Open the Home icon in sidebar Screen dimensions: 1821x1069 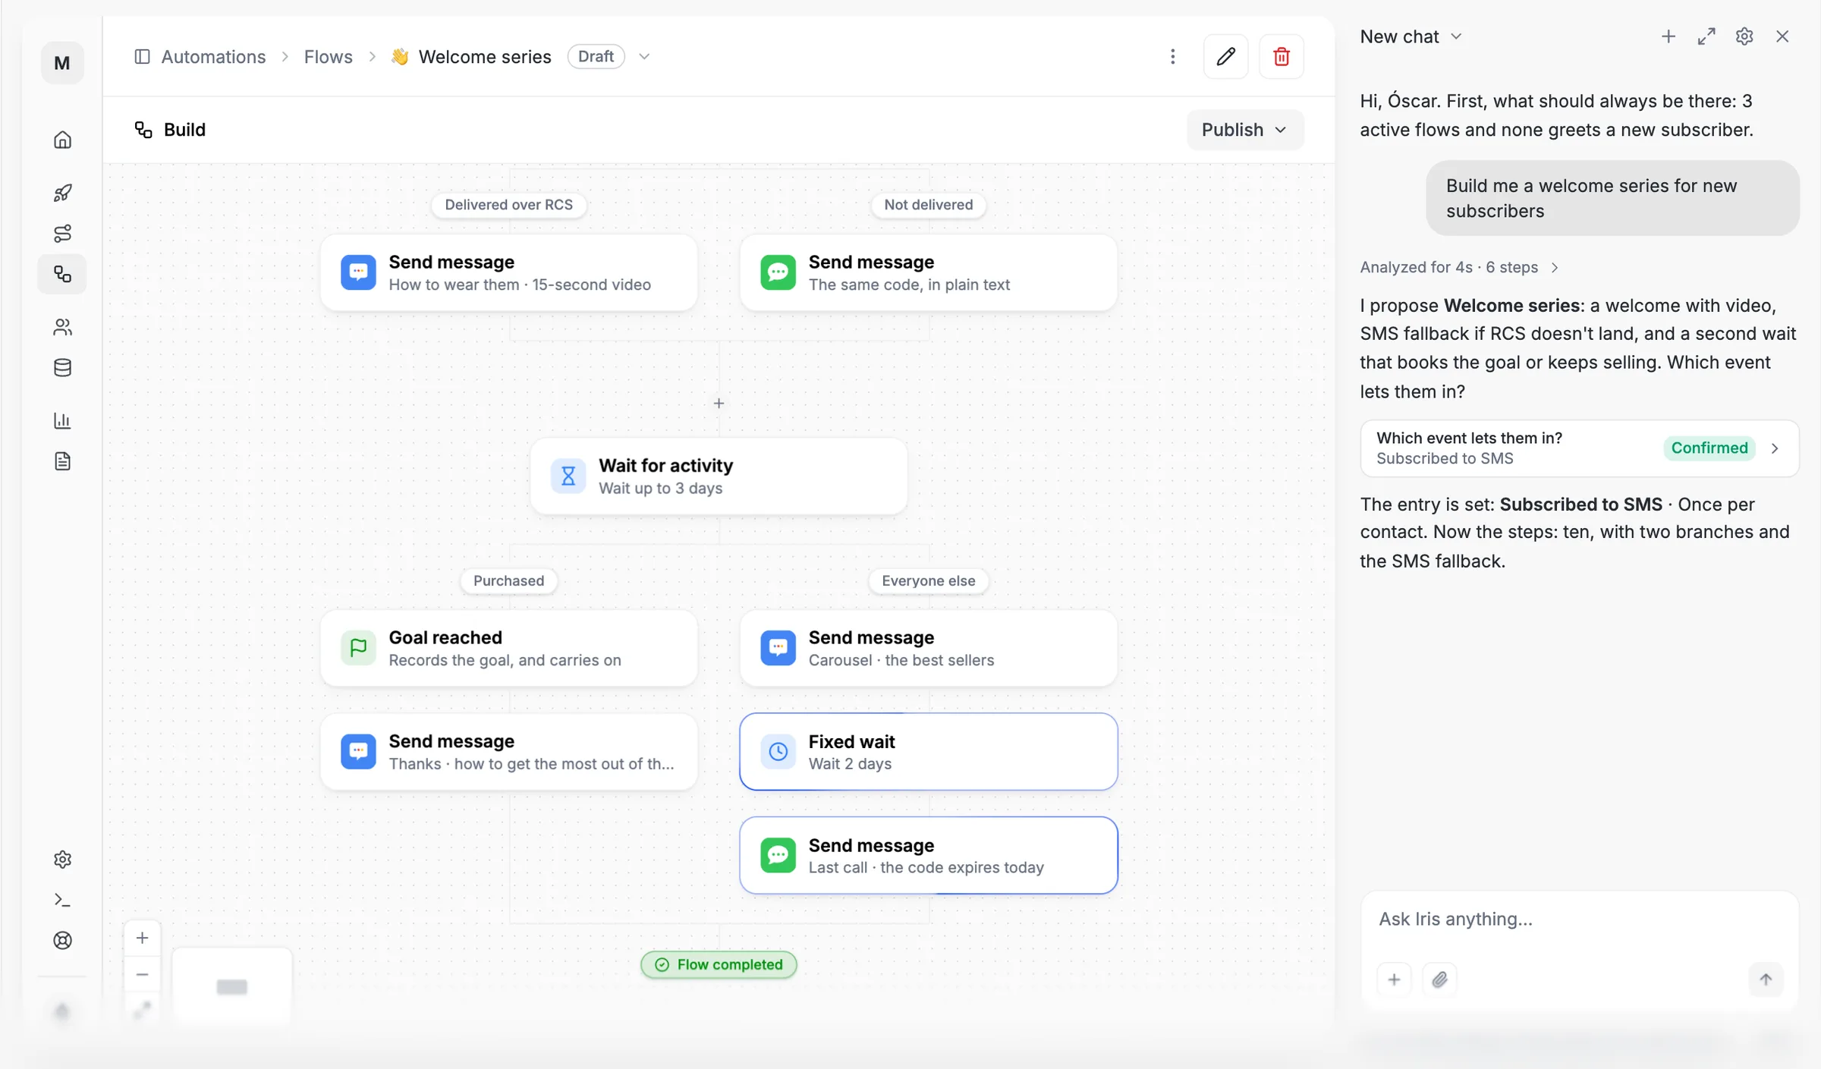point(62,140)
